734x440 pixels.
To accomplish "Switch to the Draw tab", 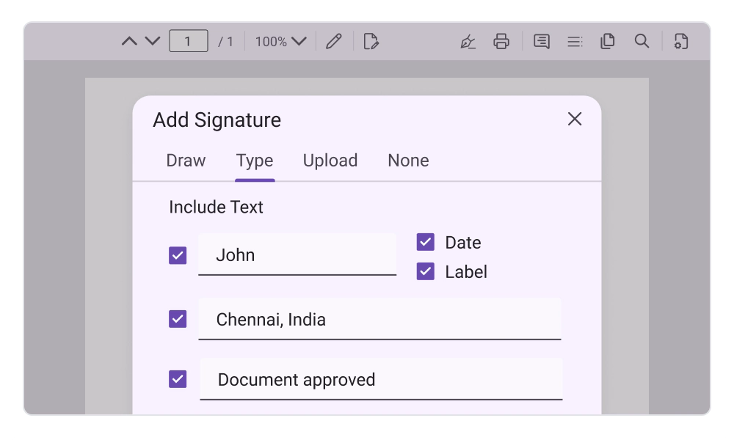I will click(186, 161).
